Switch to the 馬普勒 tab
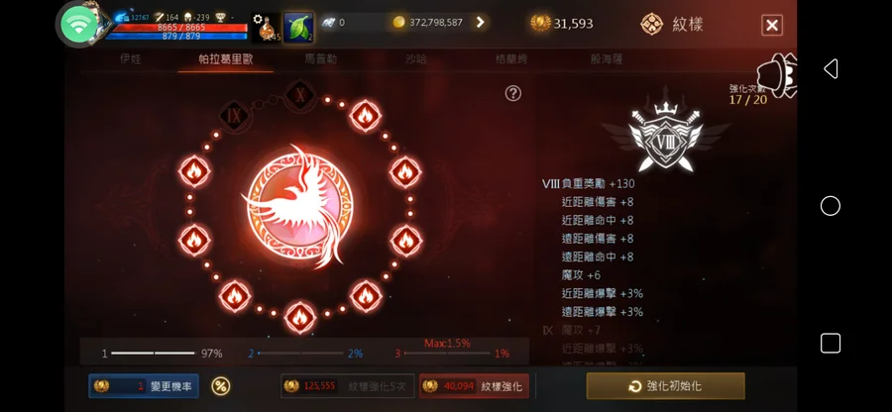The height and width of the screenshot is (412, 892). (320, 59)
